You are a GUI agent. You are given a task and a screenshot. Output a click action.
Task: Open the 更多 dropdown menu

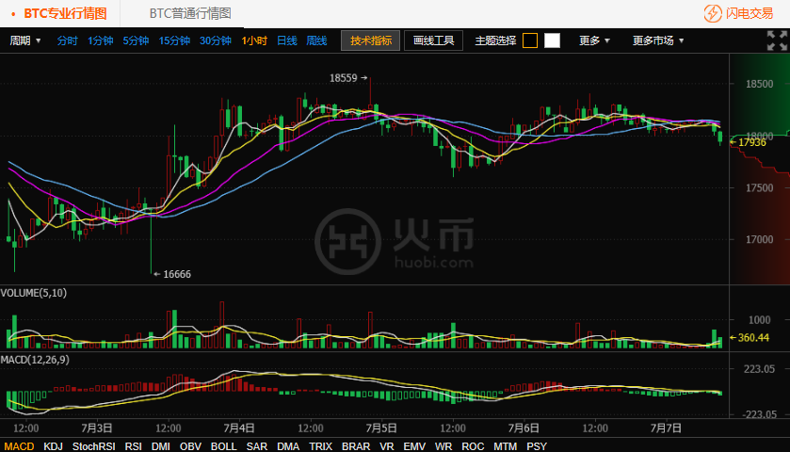click(x=594, y=40)
